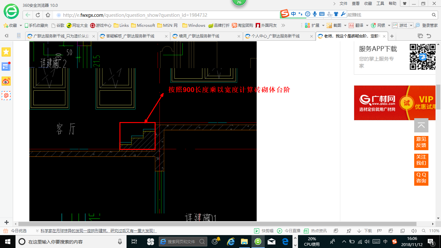Open the mail @ icon in sidebar
The height and width of the screenshot is (248, 441).
pos(6,96)
